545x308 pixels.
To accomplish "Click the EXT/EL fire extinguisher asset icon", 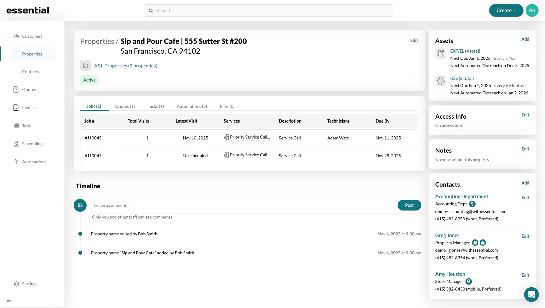I will point(441,54).
